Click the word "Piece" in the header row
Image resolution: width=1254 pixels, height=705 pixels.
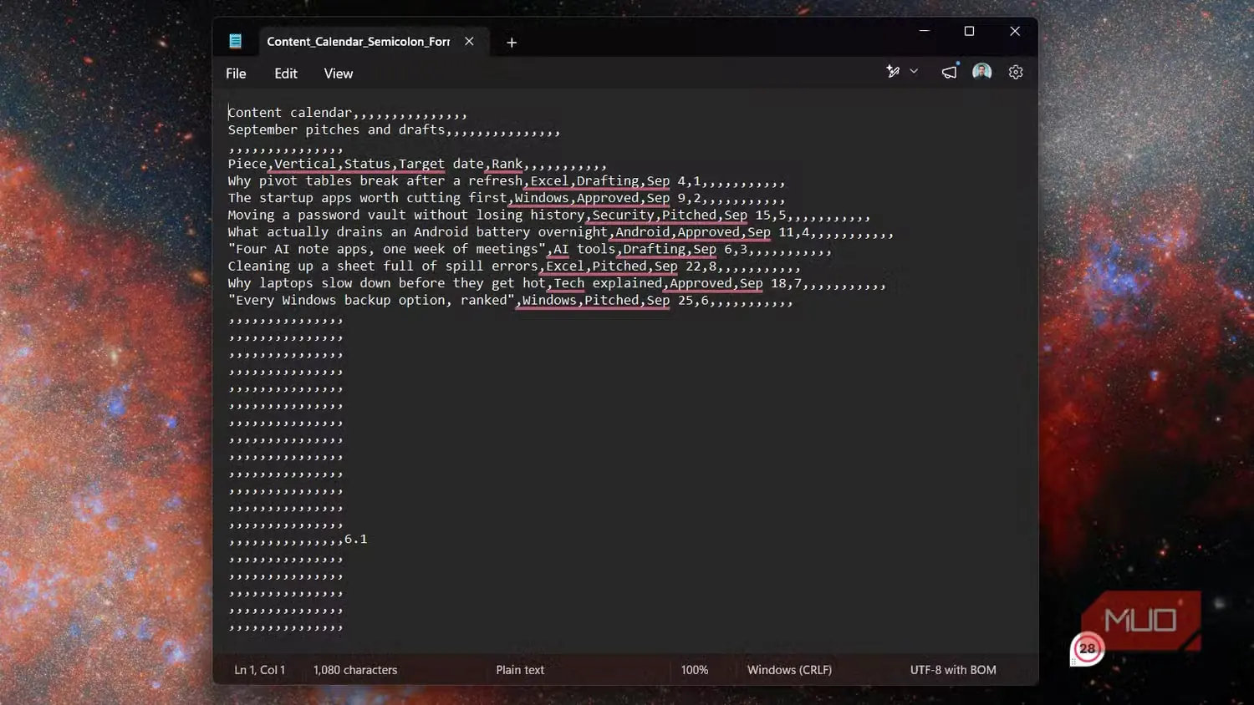(247, 164)
